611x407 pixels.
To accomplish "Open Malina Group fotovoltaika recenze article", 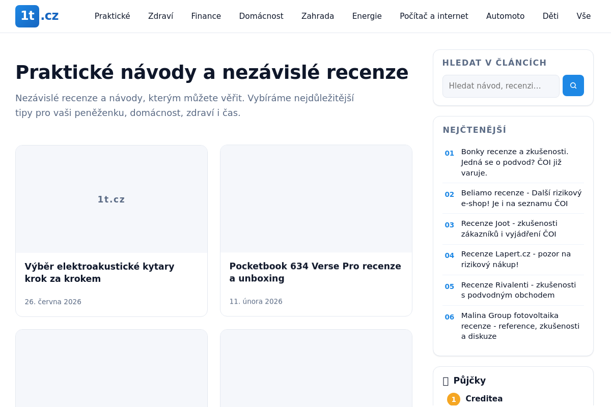I will click(x=520, y=326).
